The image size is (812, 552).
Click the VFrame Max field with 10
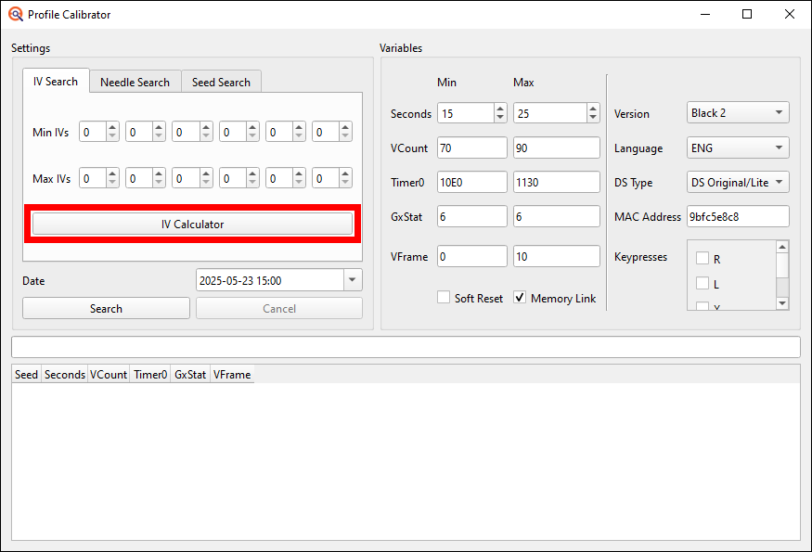pos(557,256)
